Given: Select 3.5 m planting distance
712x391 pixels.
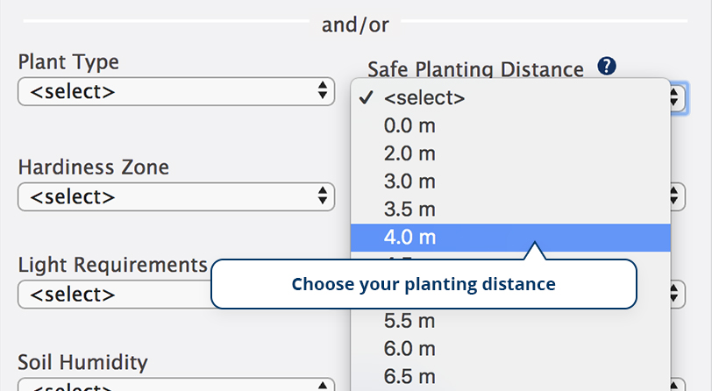Looking at the screenshot, I should [x=510, y=210].
